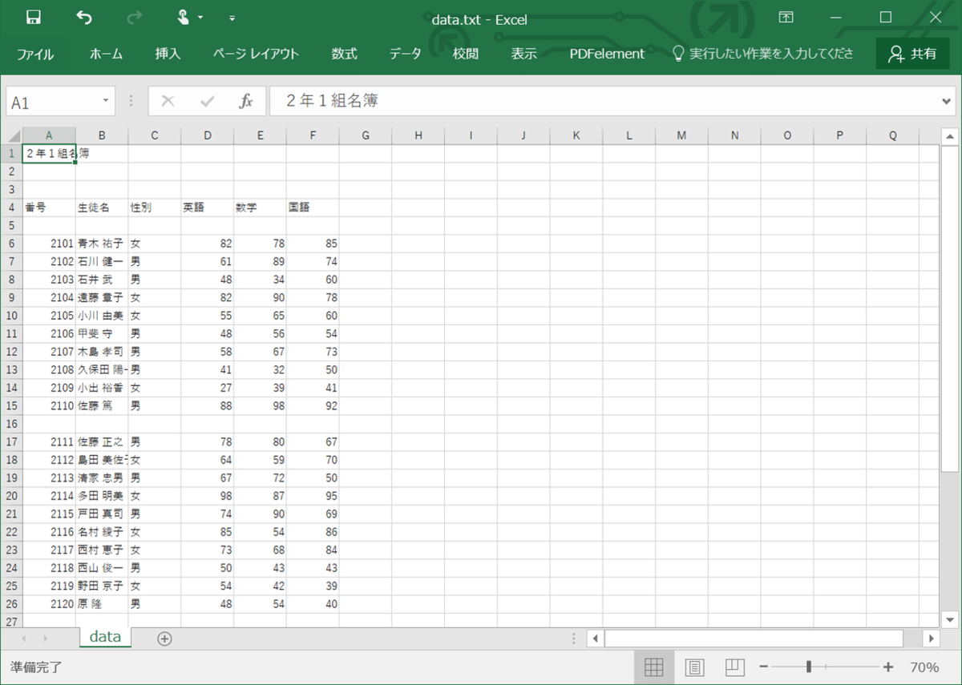Viewport: 962px width, 685px height.
Task: Click the 英語 header cell
Action: click(x=207, y=207)
